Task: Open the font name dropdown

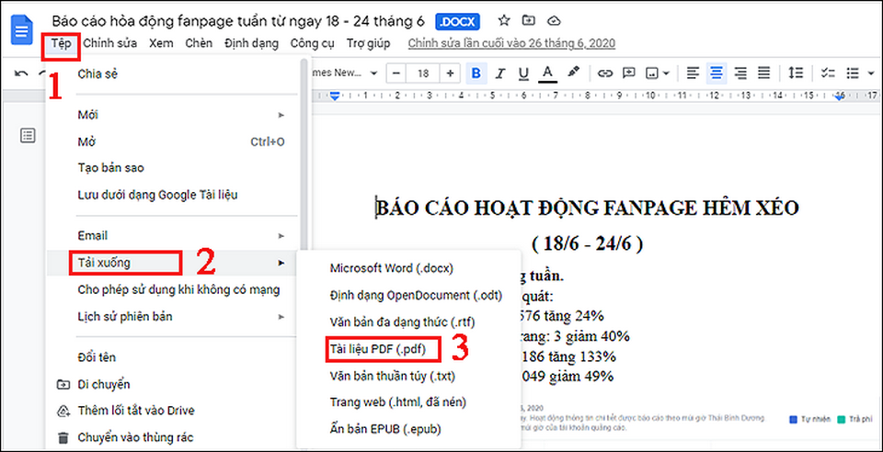Action: click(x=345, y=73)
